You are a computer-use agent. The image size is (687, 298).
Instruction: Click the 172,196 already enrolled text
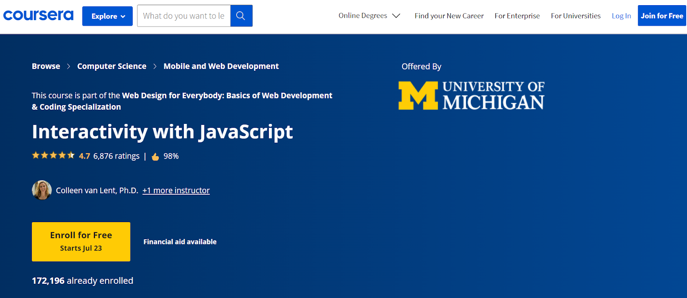point(82,281)
